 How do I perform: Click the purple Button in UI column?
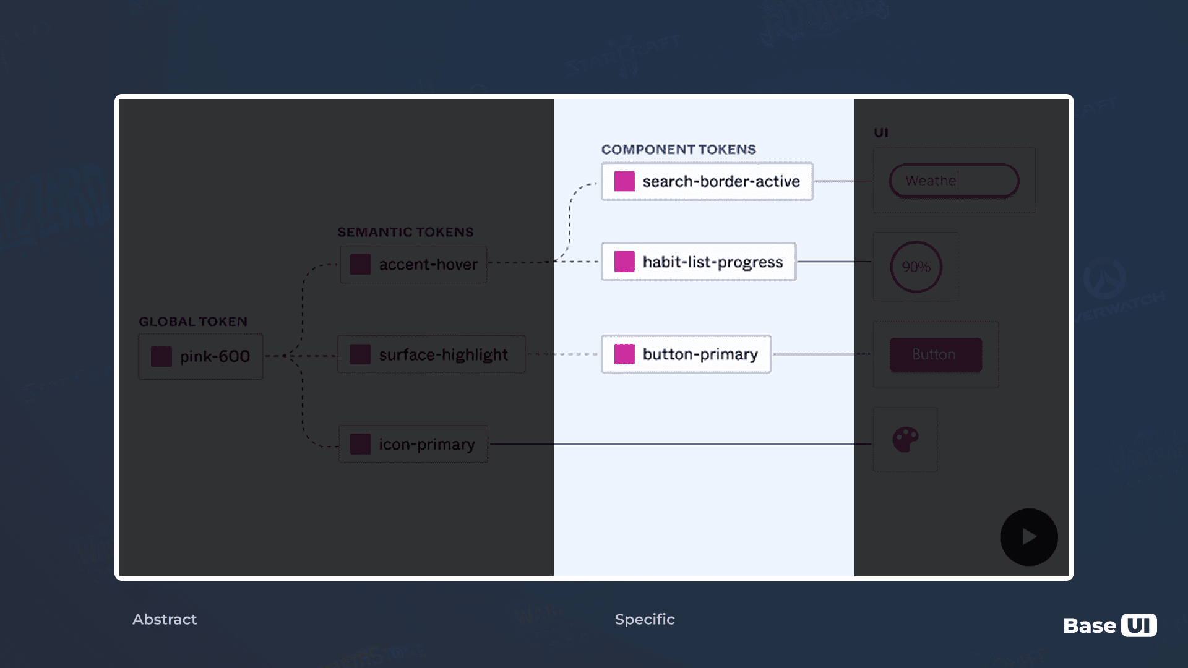[x=936, y=354]
